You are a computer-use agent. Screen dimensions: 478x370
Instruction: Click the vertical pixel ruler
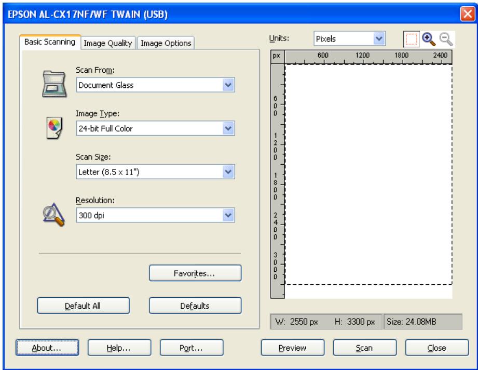[278, 181]
